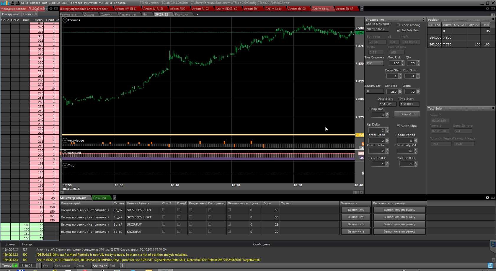Uncheck the Use Vitr Pos option
Screen dimensions: 496x271
[398, 30]
